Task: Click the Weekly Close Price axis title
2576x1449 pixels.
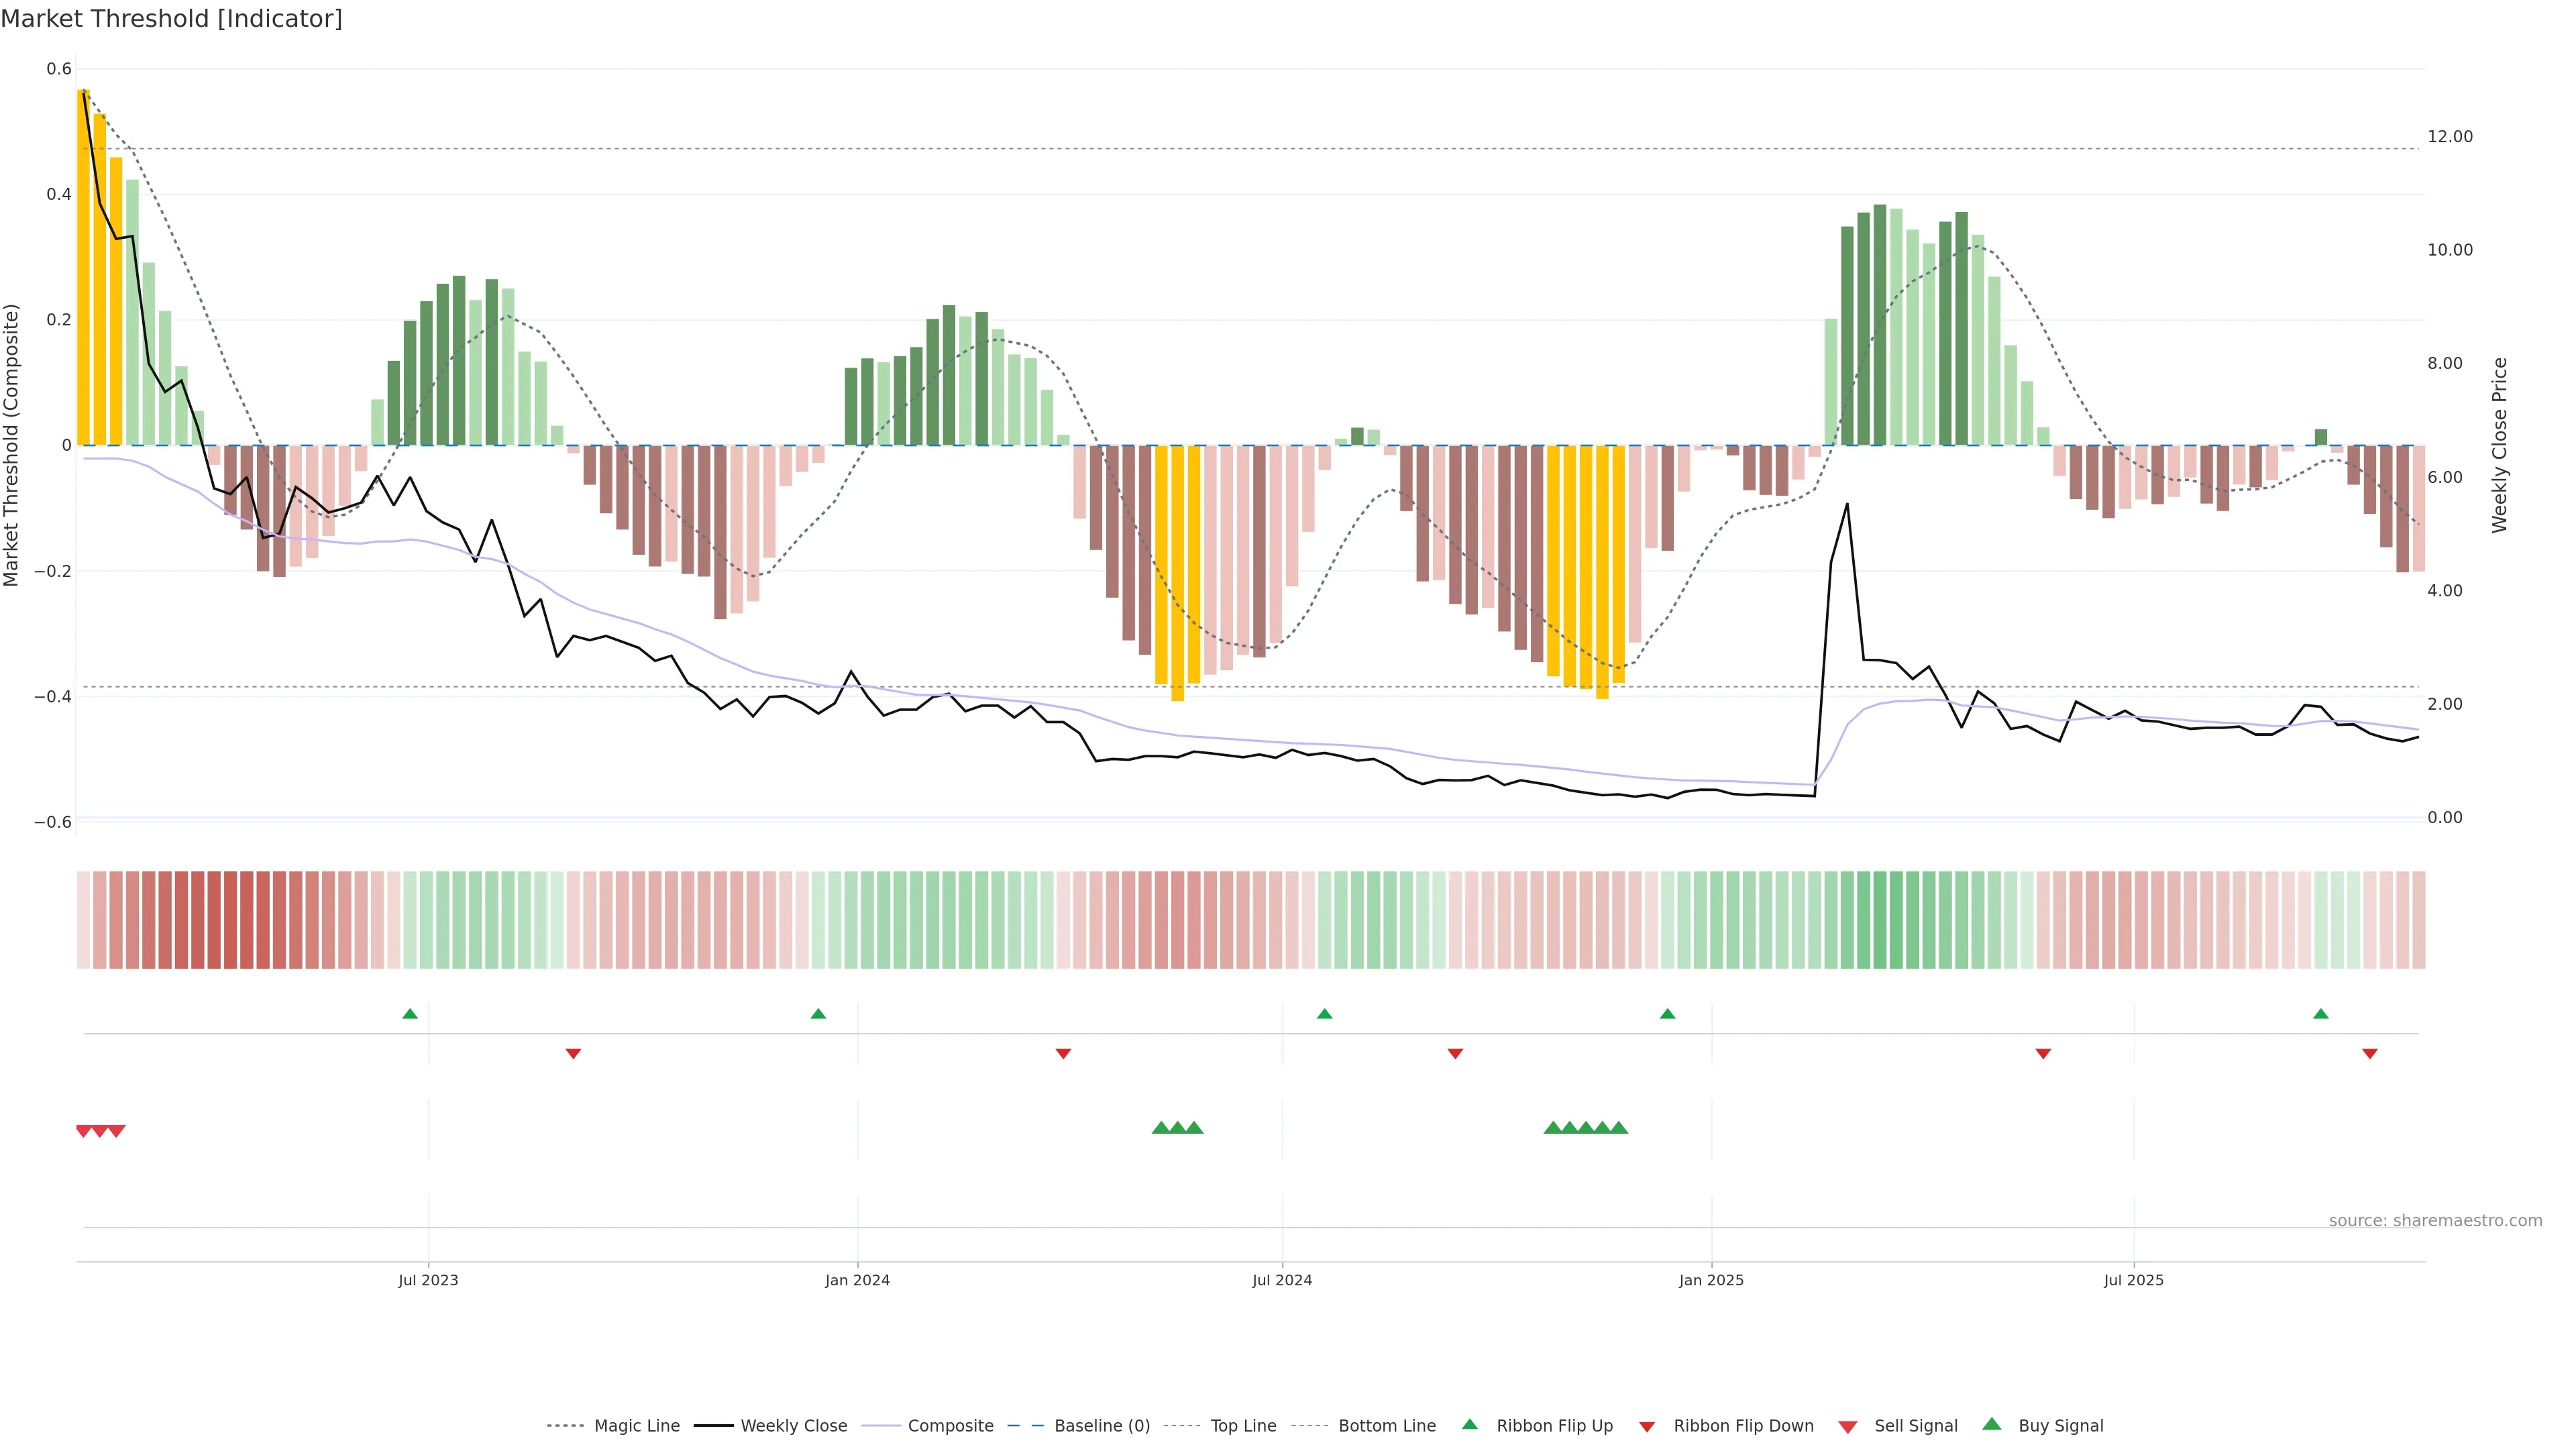Action: click(2499, 445)
